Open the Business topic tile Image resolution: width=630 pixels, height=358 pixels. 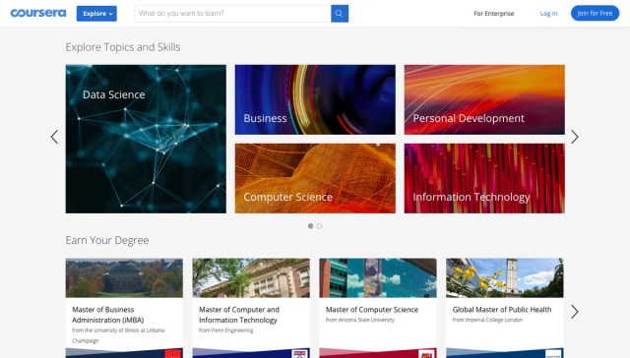[x=315, y=99]
